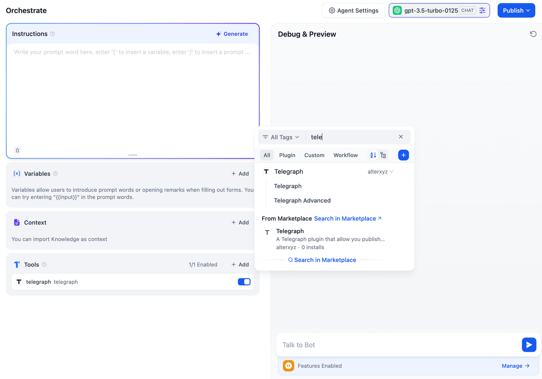Open the All Tags filter dropdown
542x379 pixels.
click(x=281, y=137)
